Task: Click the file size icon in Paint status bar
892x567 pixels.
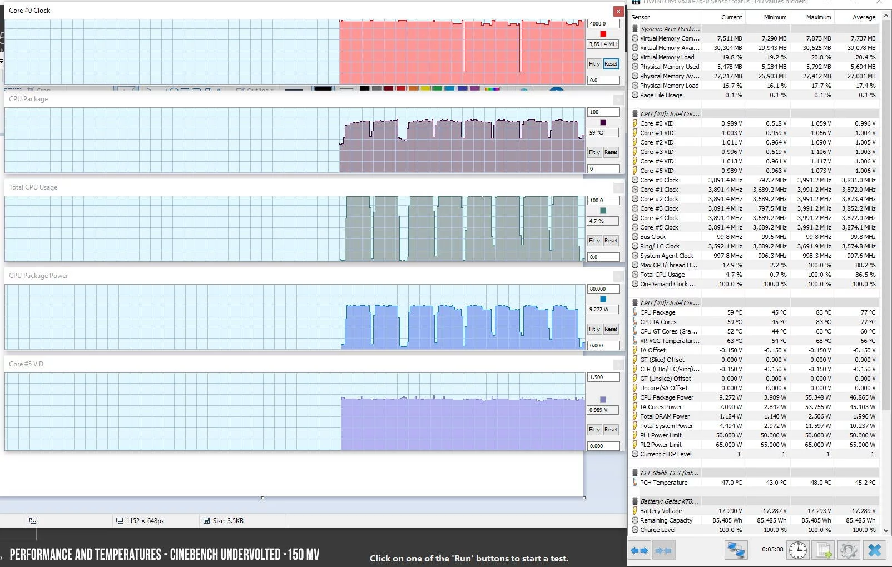Action: tap(206, 521)
